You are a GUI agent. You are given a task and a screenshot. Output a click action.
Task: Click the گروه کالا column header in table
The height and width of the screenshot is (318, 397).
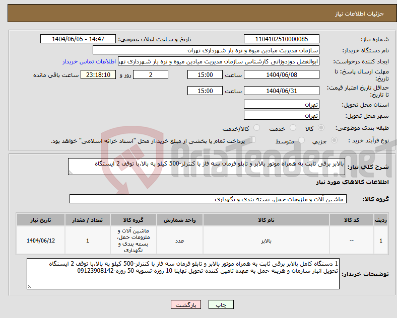click(x=134, y=220)
